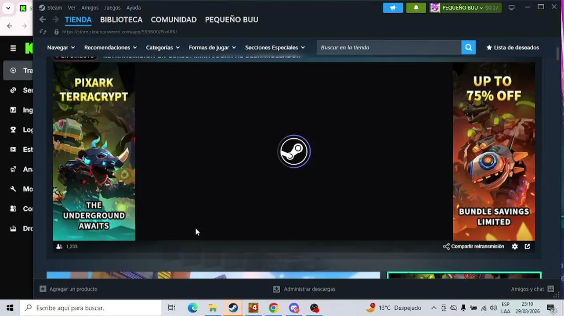Open the notifications bell
Image resolution: width=564 pixels, height=316 pixels.
click(416, 7)
